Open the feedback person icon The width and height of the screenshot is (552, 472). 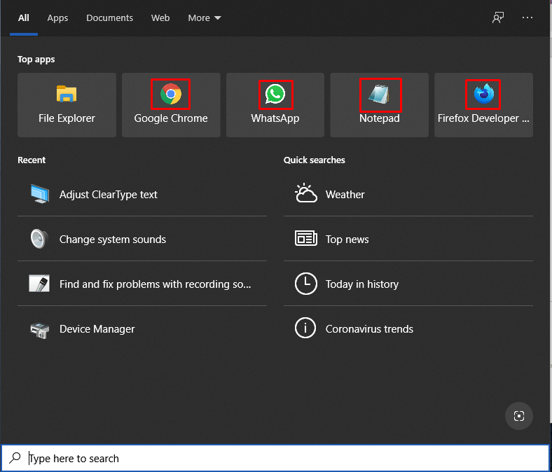pyautogui.click(x=498, y=18)
